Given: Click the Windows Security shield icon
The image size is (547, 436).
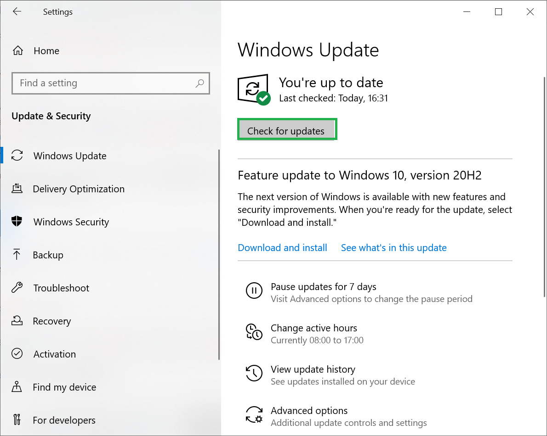Looking at the screenshot, I should (17, 221).
